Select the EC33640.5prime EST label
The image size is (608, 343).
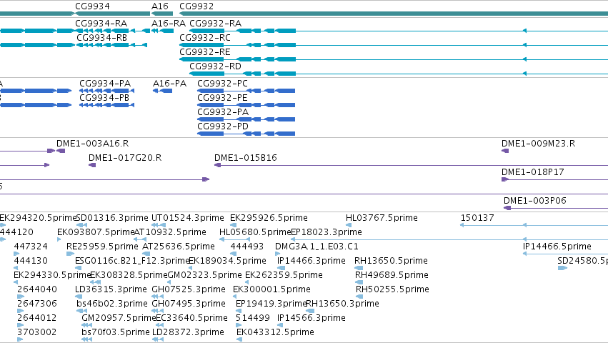tap(191, 319)
